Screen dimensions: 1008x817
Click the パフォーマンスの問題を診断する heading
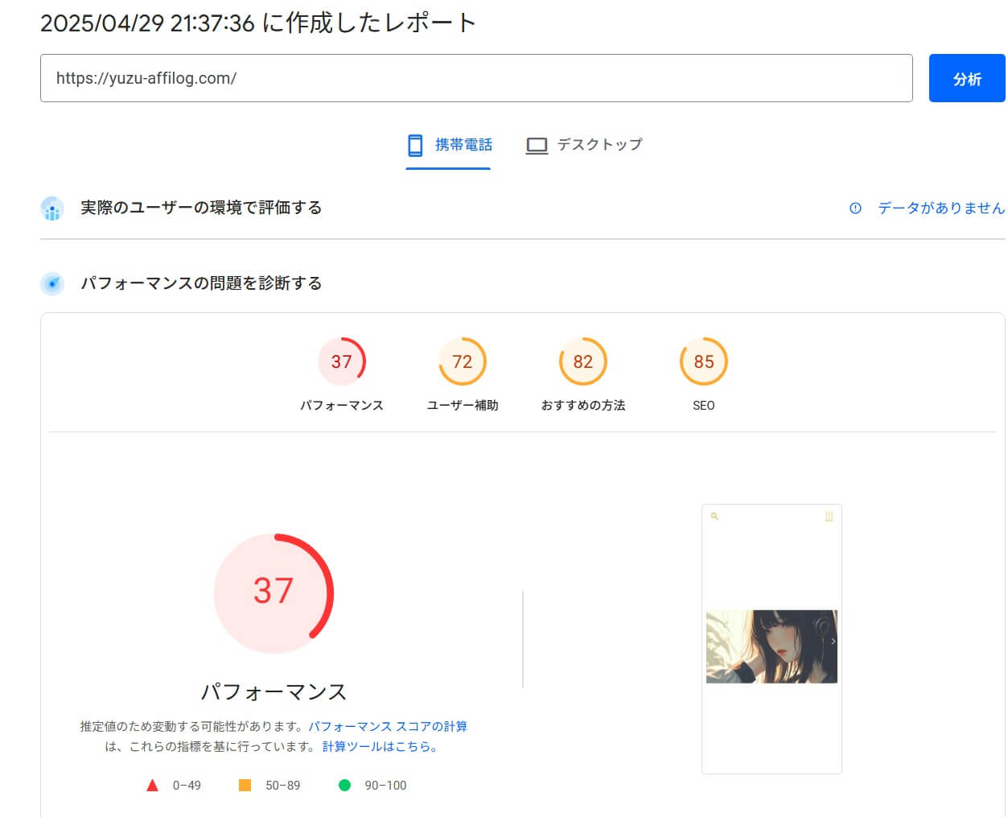201,283
